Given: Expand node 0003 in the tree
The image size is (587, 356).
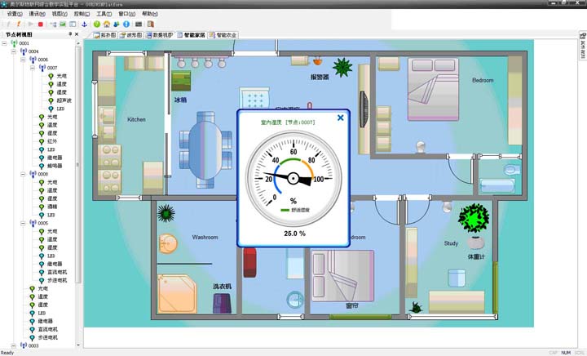Looking at the screenshot, I should tap(15, 345).
